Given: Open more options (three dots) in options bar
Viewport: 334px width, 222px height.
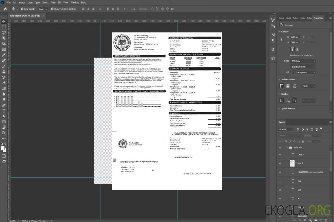Looking at the screenshot, I should pos(133,9).
